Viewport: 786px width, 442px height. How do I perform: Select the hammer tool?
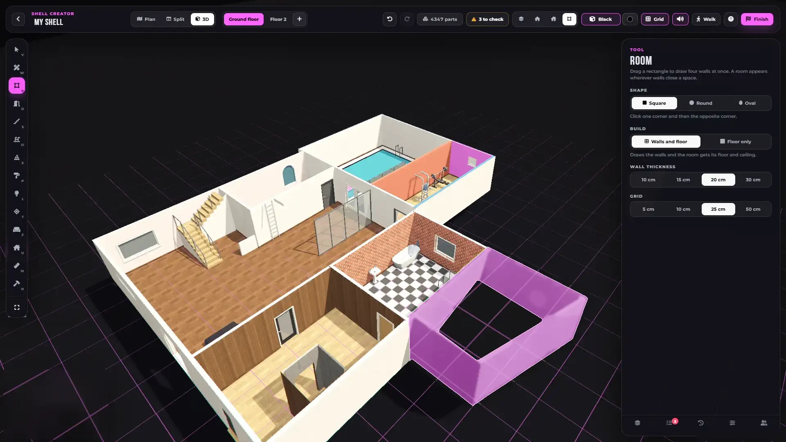(x=17, y=284)
